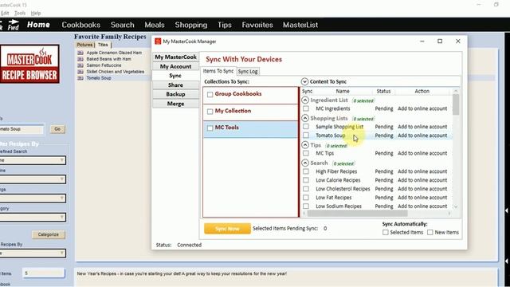
Task: Tick the Sample Shopping List sync checkbox
Action: [x=306, y=126]
